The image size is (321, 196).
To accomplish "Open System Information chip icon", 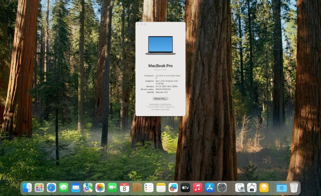I will (252, 188).
